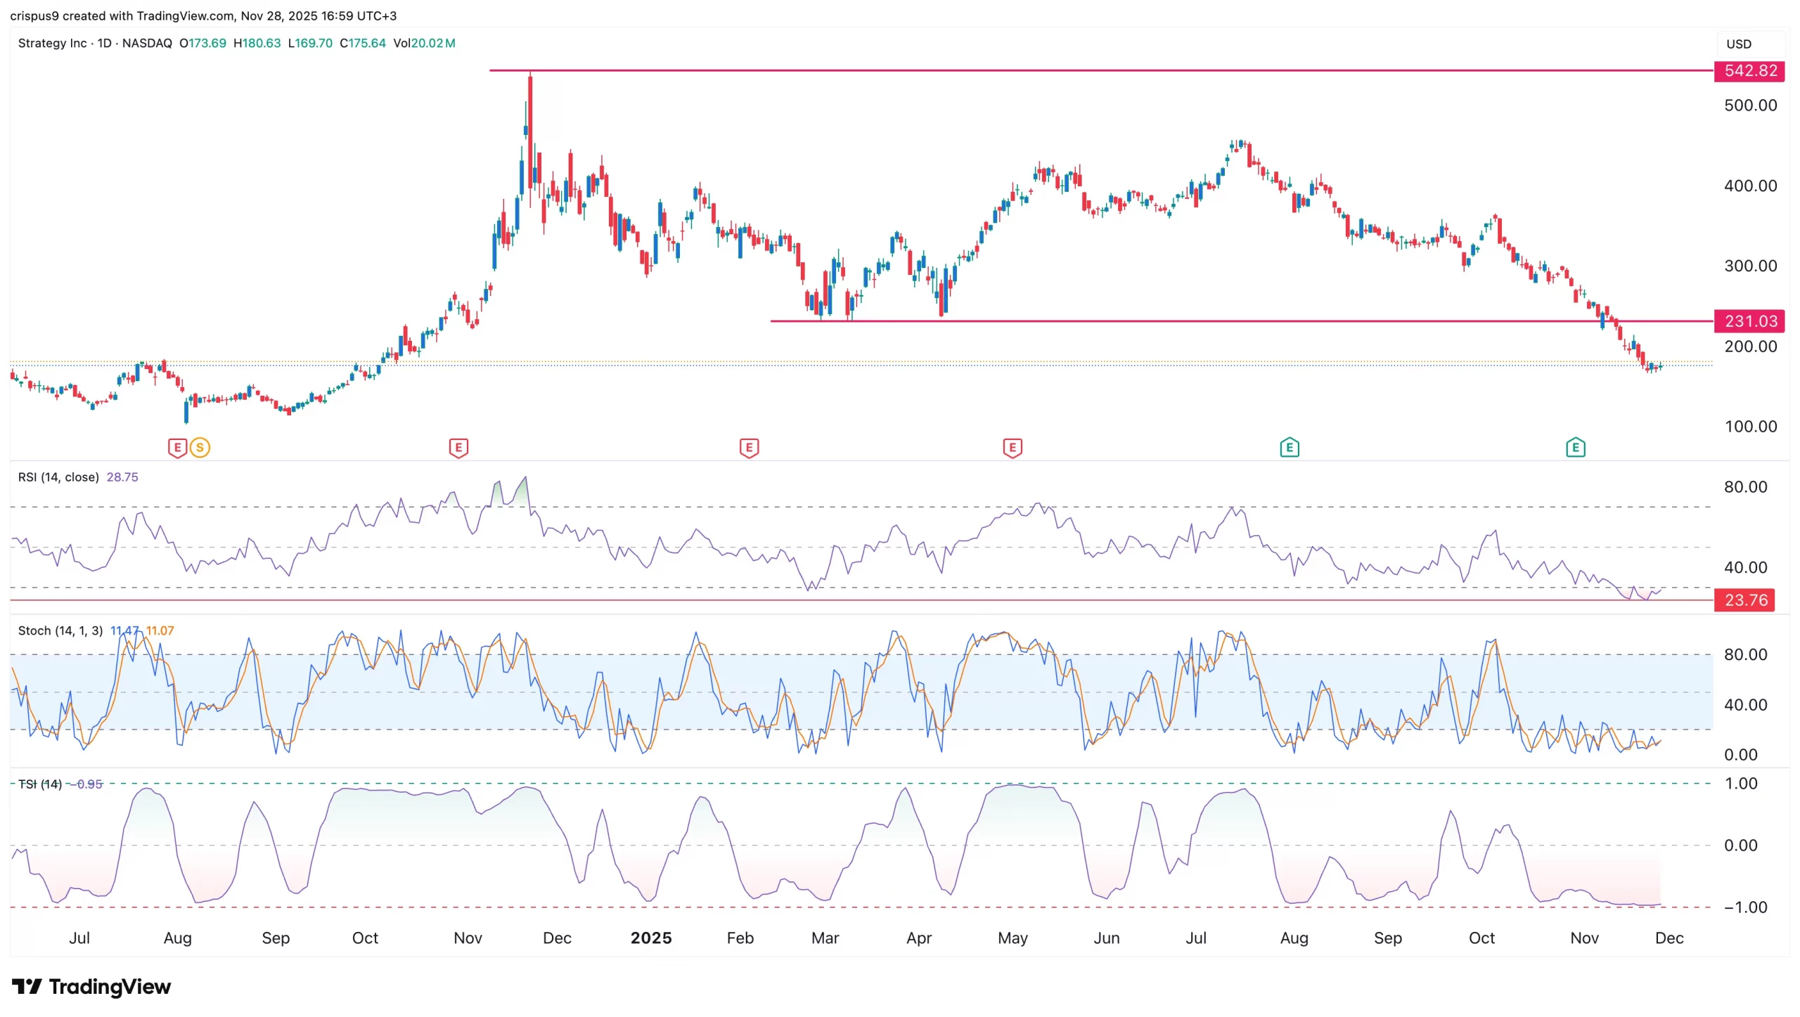Select the Stoch (14, 1, 3) indicator legend
Image resolution: width=1800 pixels, height=1017 pixels.
60,630
